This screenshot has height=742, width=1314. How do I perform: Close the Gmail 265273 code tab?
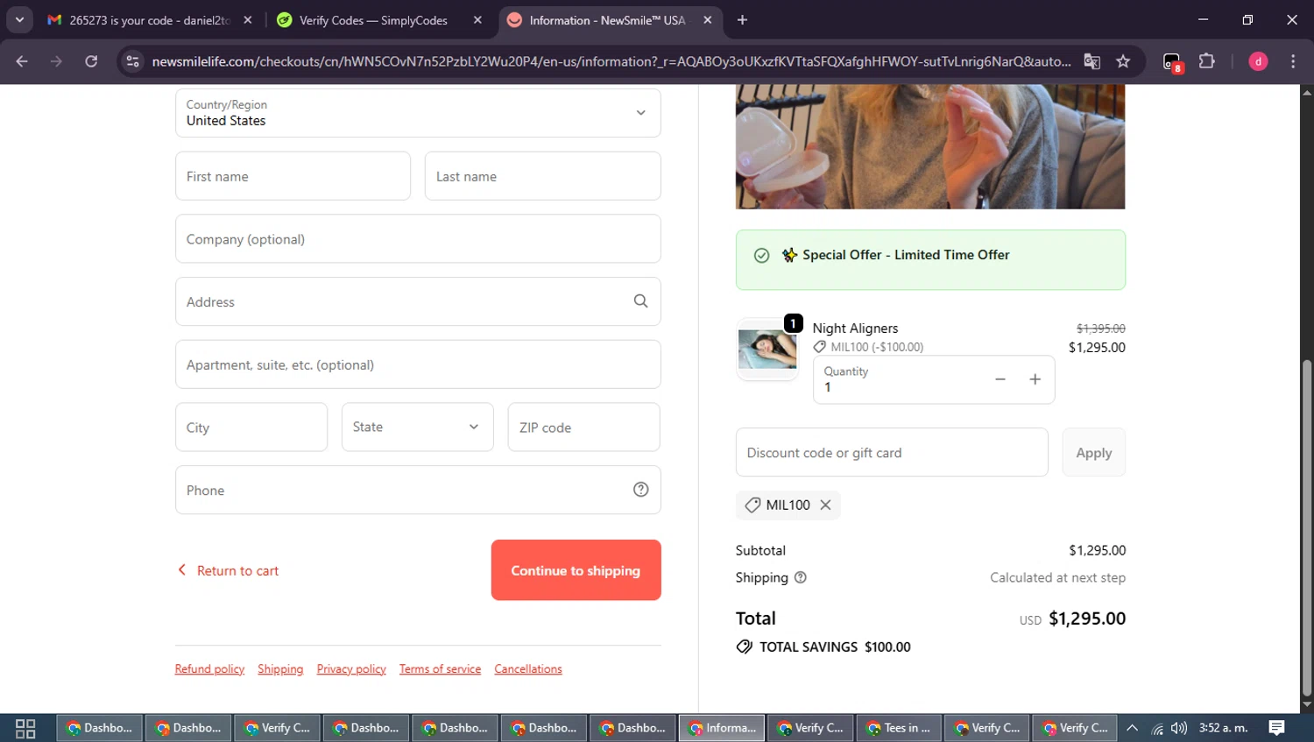pos(248,20)
